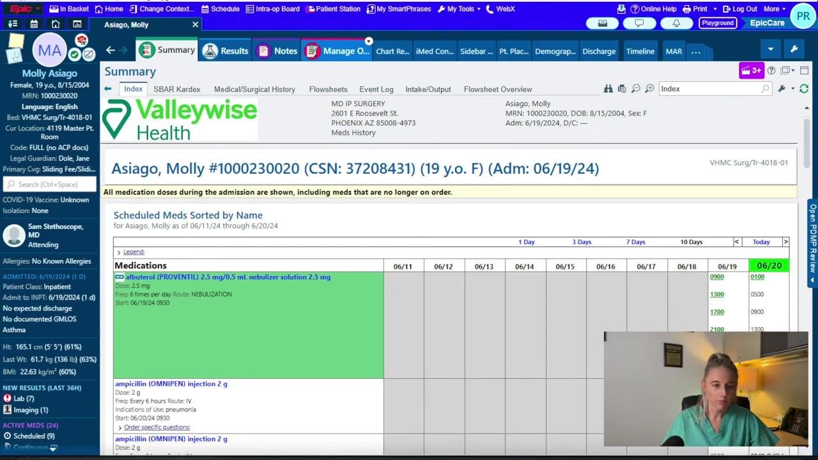Viewport: 818px width, 460px height.
Task: Click the help question mark in Summary header
Action: 771,71
